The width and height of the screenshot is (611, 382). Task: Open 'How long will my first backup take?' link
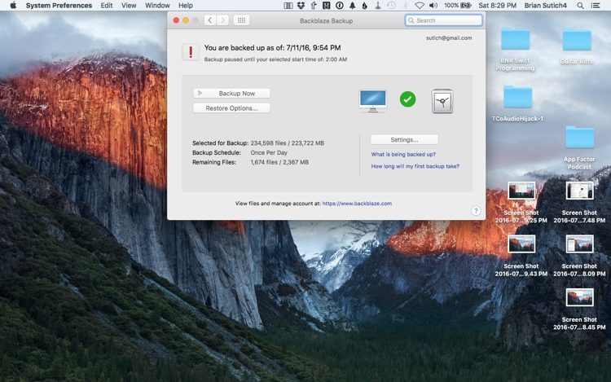[x=415, y=166]
